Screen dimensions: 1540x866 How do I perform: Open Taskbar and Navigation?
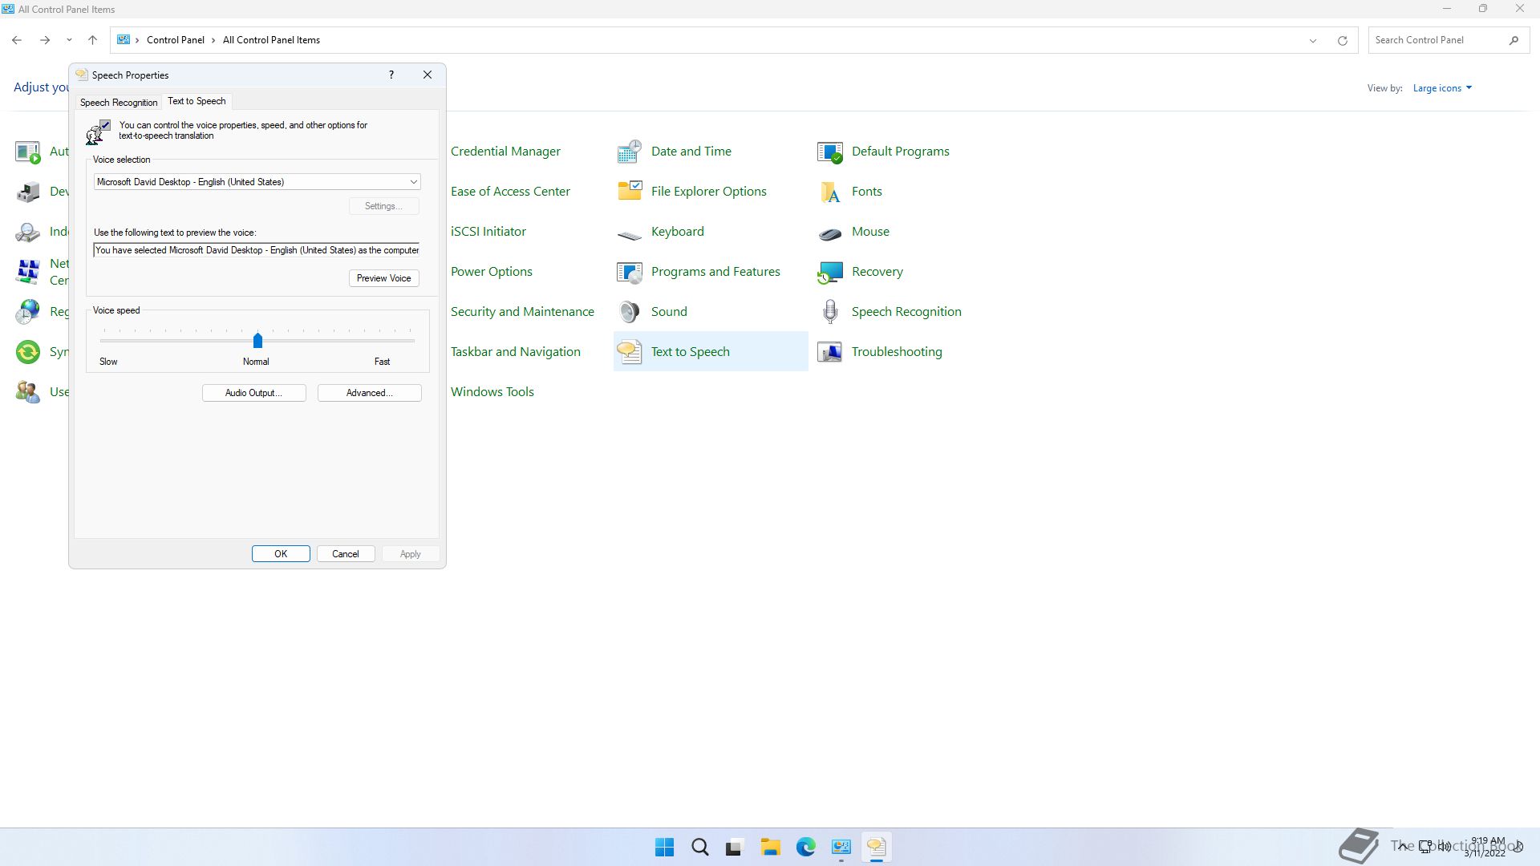click(x=515, y=351)
